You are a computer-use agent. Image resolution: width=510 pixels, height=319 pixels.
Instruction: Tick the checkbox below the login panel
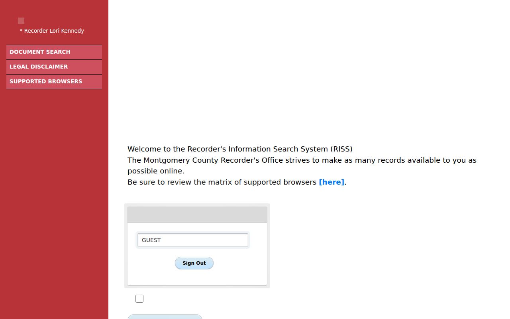tap(139, 299)
